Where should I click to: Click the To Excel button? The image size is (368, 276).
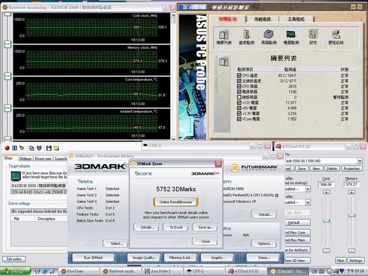(x=176, y=227)
